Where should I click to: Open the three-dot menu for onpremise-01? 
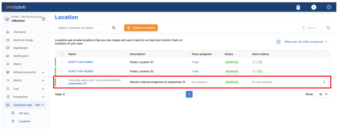click(324, 82)
